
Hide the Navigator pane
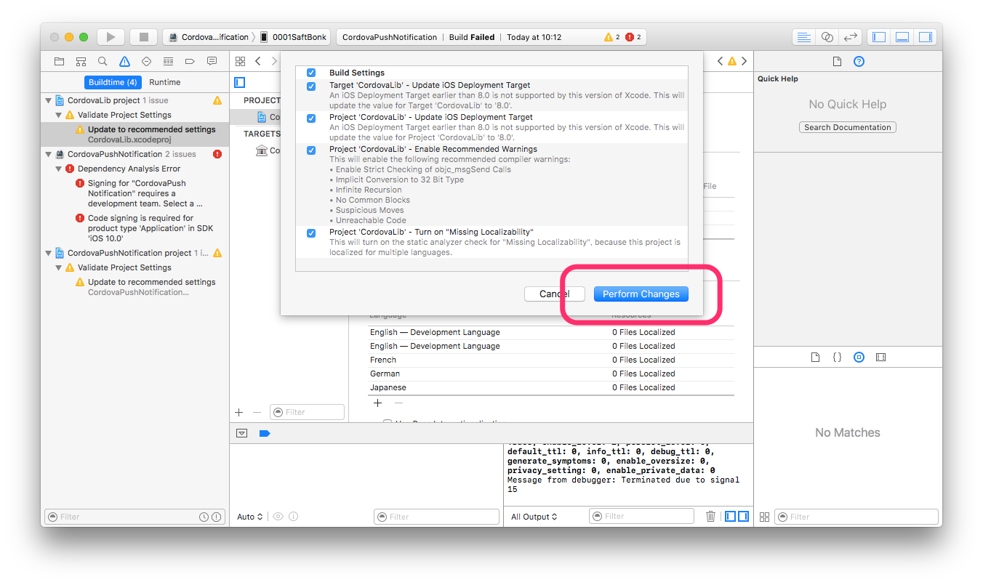click(x=879, y=37)
